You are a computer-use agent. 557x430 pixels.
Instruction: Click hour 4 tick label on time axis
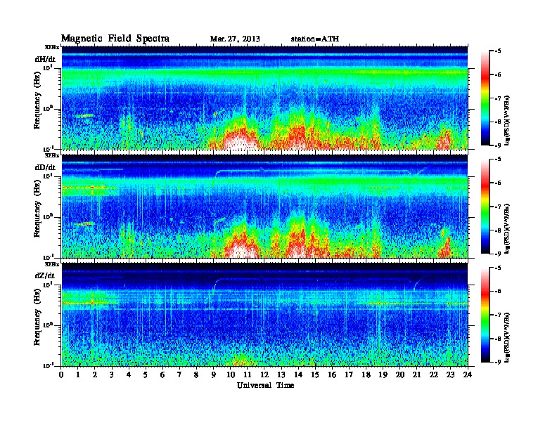pos(129,374)
